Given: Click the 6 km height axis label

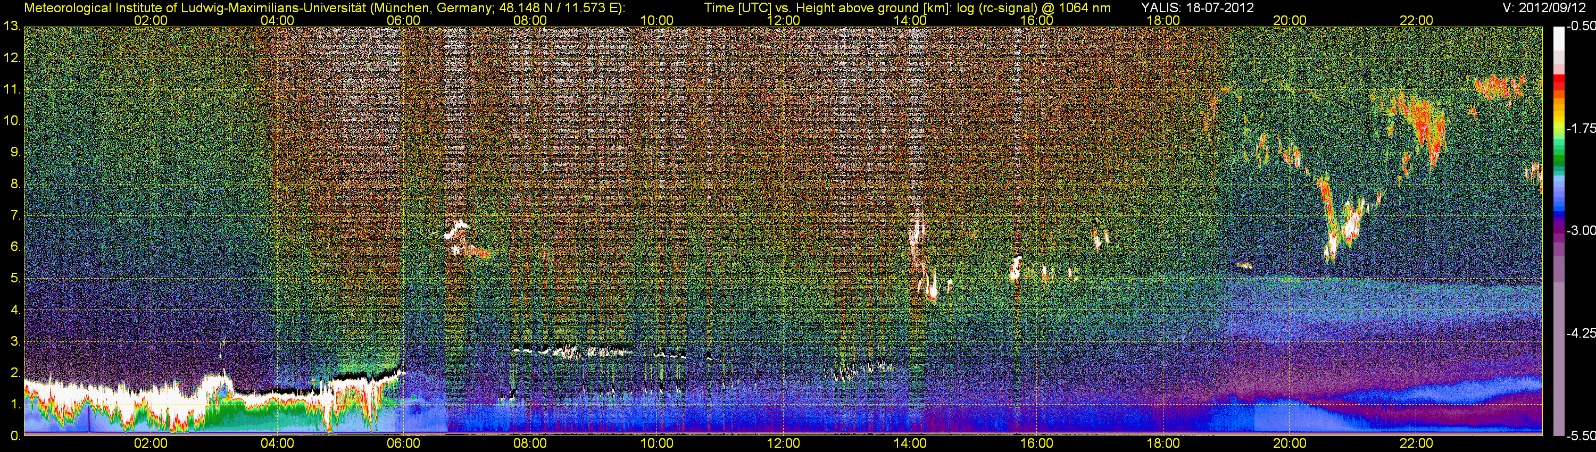Looking at the screenshot, I should coord(15,247).
